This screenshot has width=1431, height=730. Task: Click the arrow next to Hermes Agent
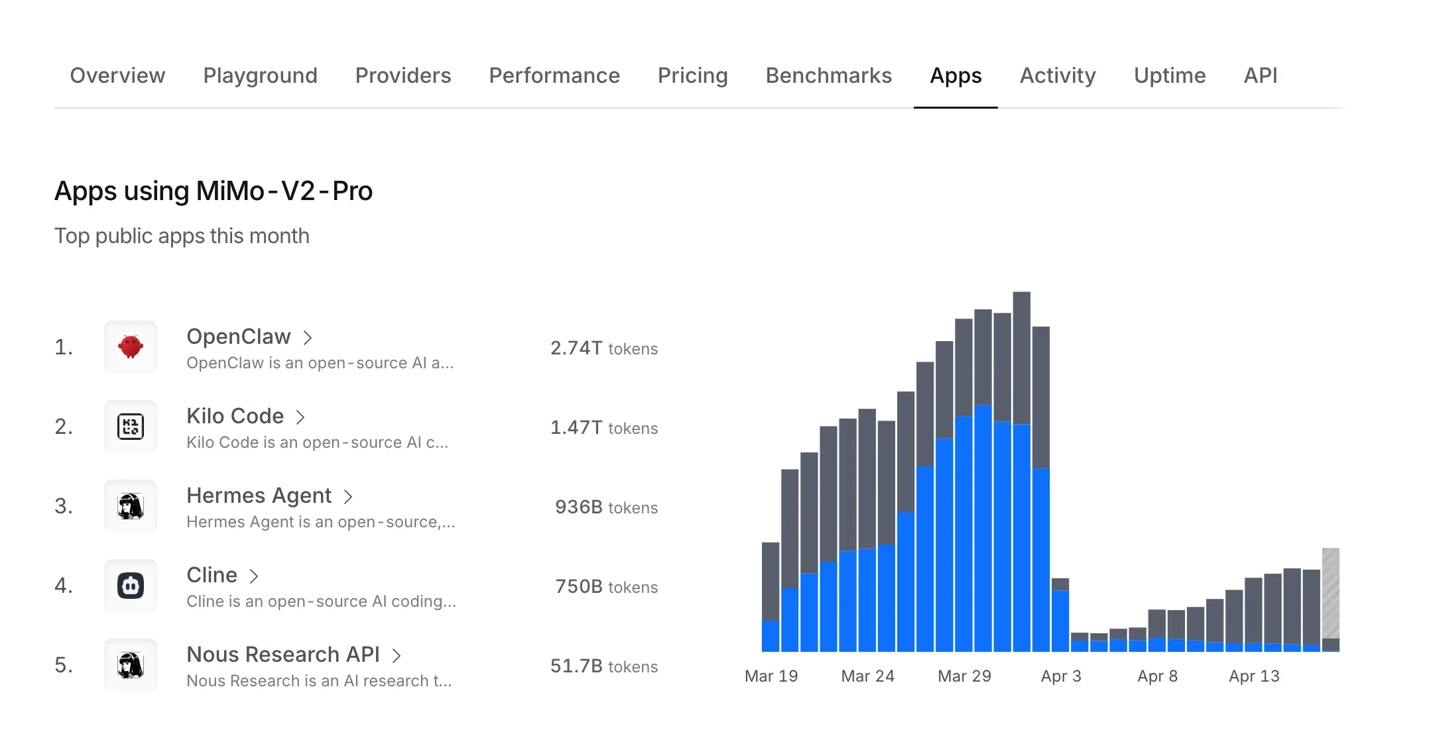click(348, 497)
